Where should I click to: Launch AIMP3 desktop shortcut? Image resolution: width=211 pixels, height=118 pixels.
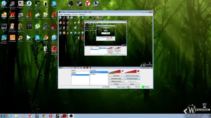tap(21, 39)
